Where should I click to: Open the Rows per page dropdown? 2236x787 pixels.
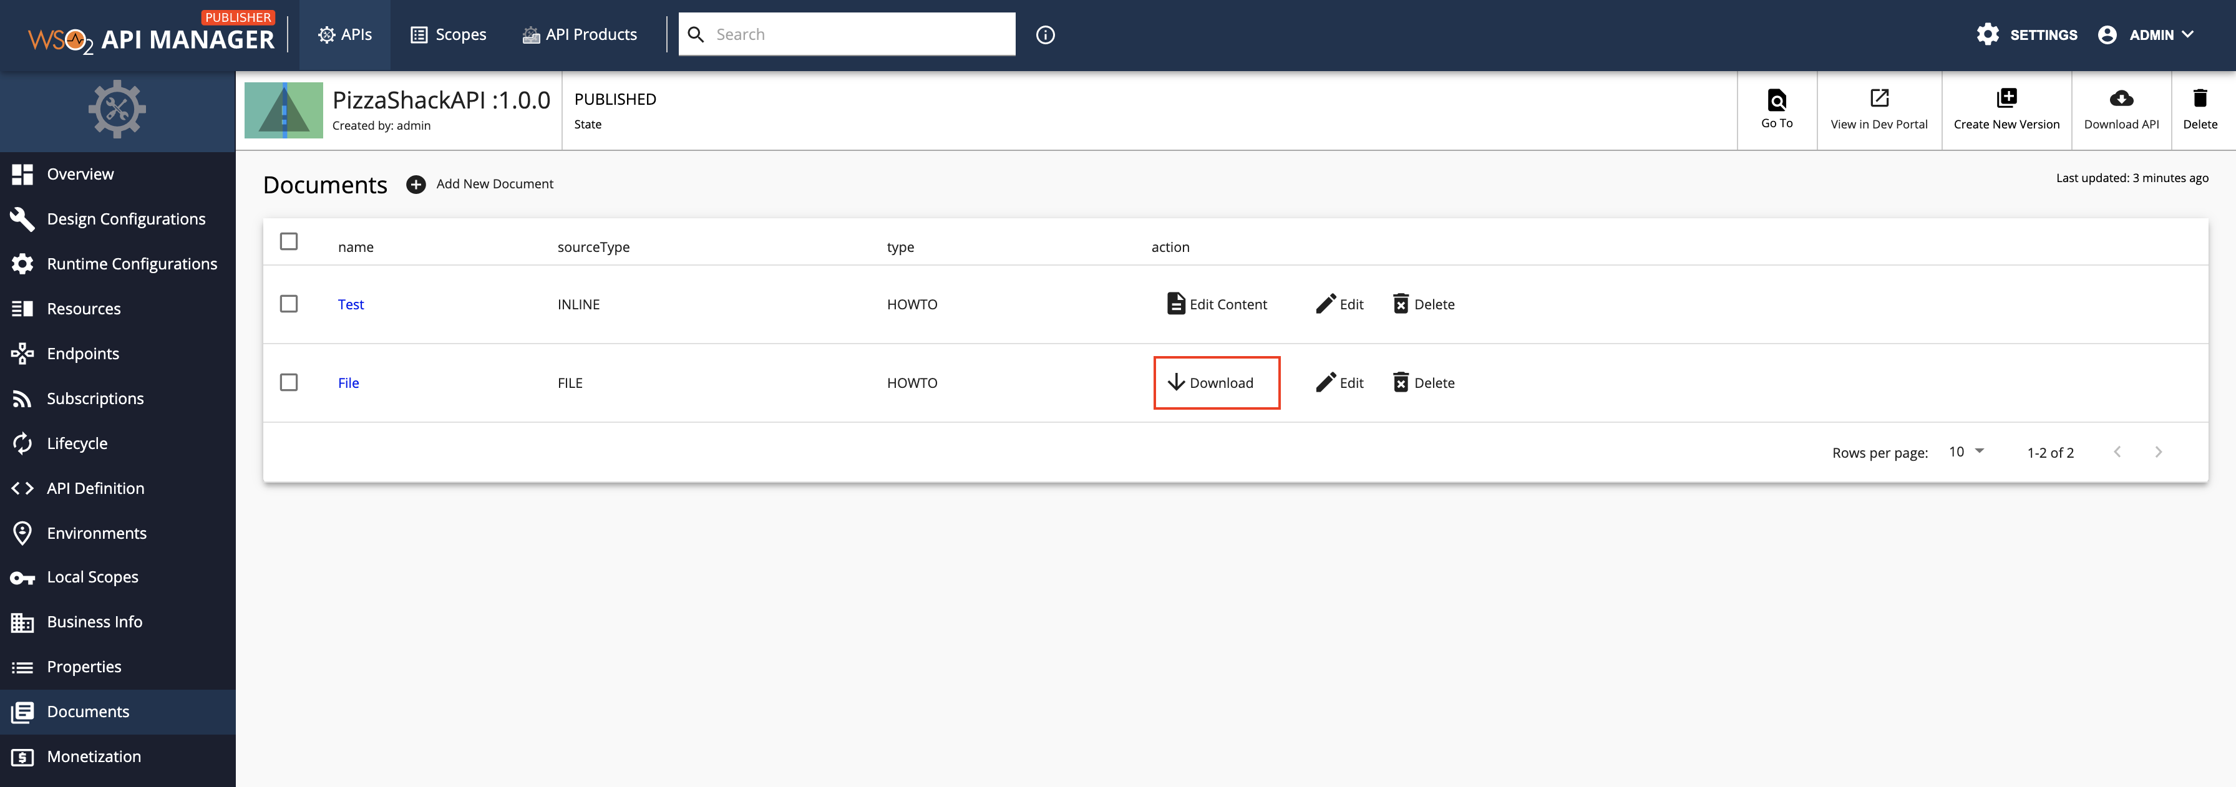(1966, 452)
